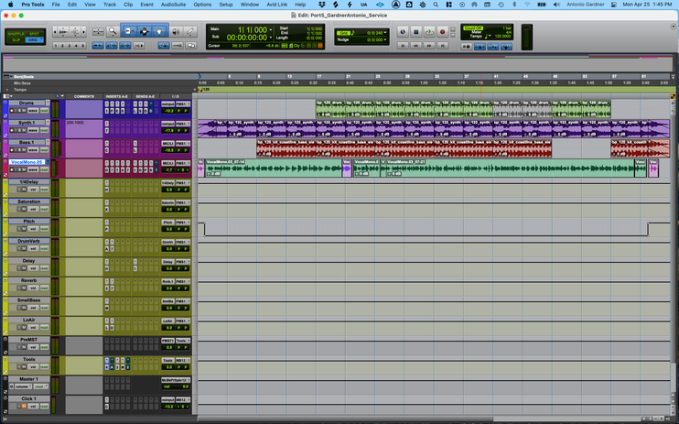Record-enable the Bass.1 track

[x=12, y=150]
